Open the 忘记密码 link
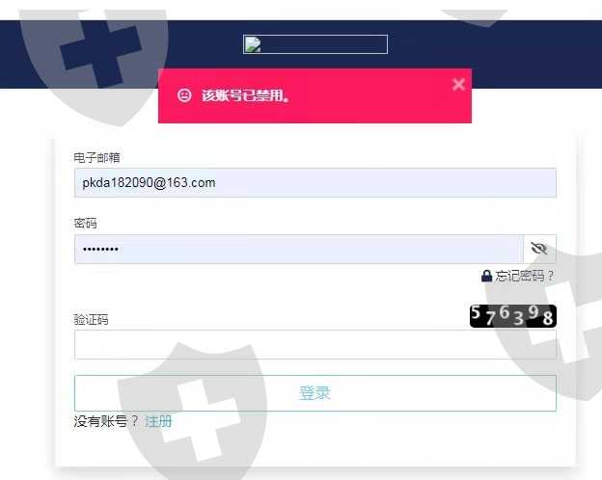Screen dimensions: 602x480 [524, 276]
